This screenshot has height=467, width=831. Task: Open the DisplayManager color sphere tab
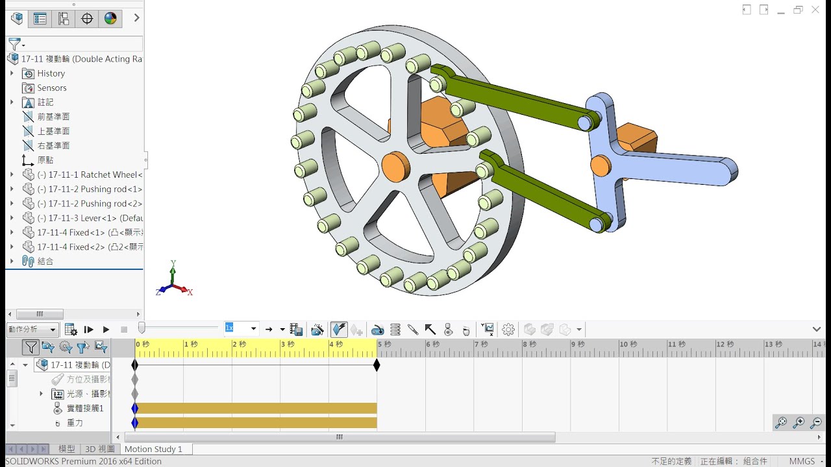coord(110,18)
